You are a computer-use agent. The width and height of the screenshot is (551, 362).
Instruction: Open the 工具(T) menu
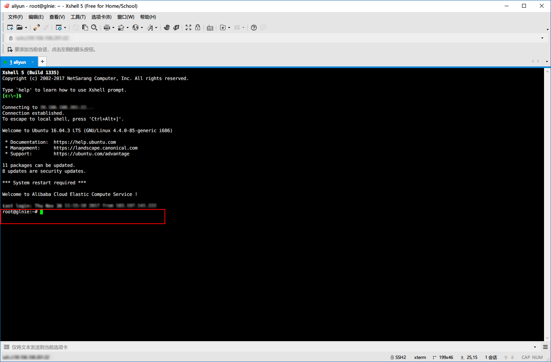78,17
